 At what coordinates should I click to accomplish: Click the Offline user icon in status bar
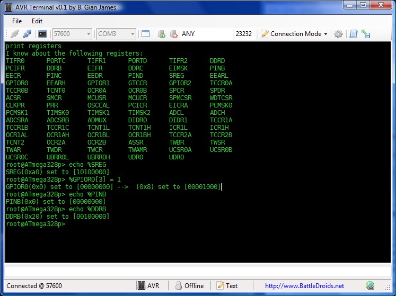(x=178, y=285)
